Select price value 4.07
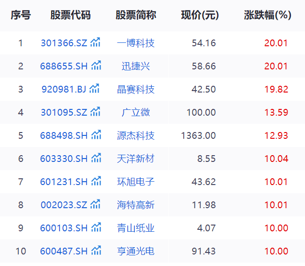Viewport: 305px width, 266px height. pos(206,228)
